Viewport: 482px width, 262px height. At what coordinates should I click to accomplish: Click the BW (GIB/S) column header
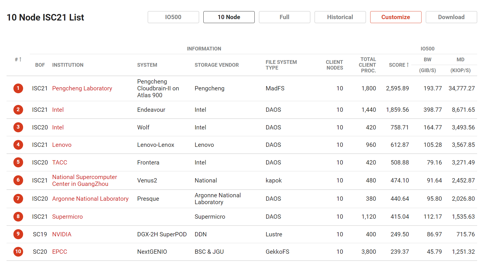(x=428, y=65)
